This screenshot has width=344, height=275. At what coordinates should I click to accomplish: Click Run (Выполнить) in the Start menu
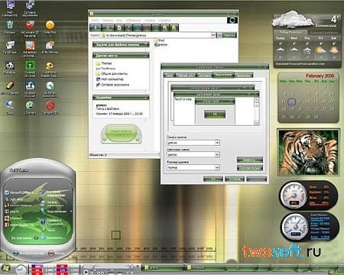[x=52, y=238]
